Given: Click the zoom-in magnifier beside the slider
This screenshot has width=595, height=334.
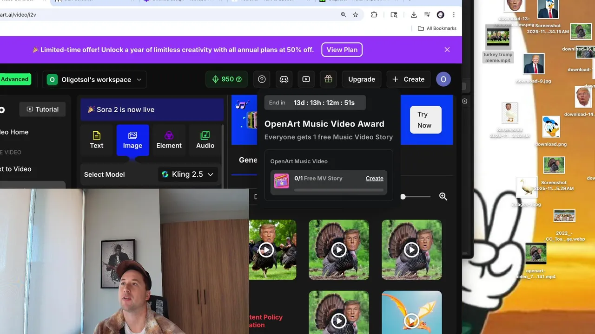Looking at the screenshot, I should [443, 197].
